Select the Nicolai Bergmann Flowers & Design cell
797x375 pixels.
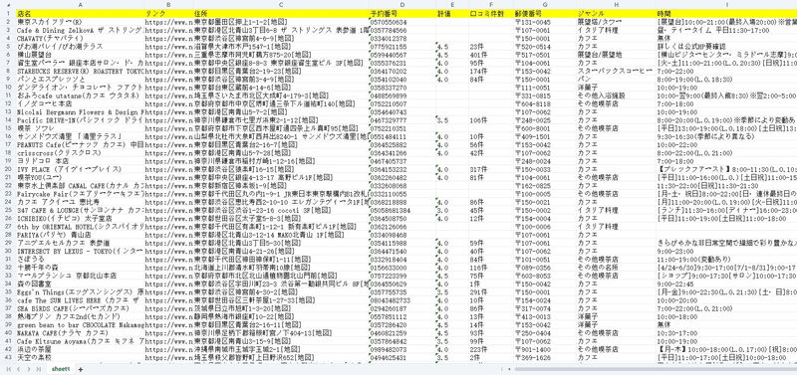click(x=80, y=111)
